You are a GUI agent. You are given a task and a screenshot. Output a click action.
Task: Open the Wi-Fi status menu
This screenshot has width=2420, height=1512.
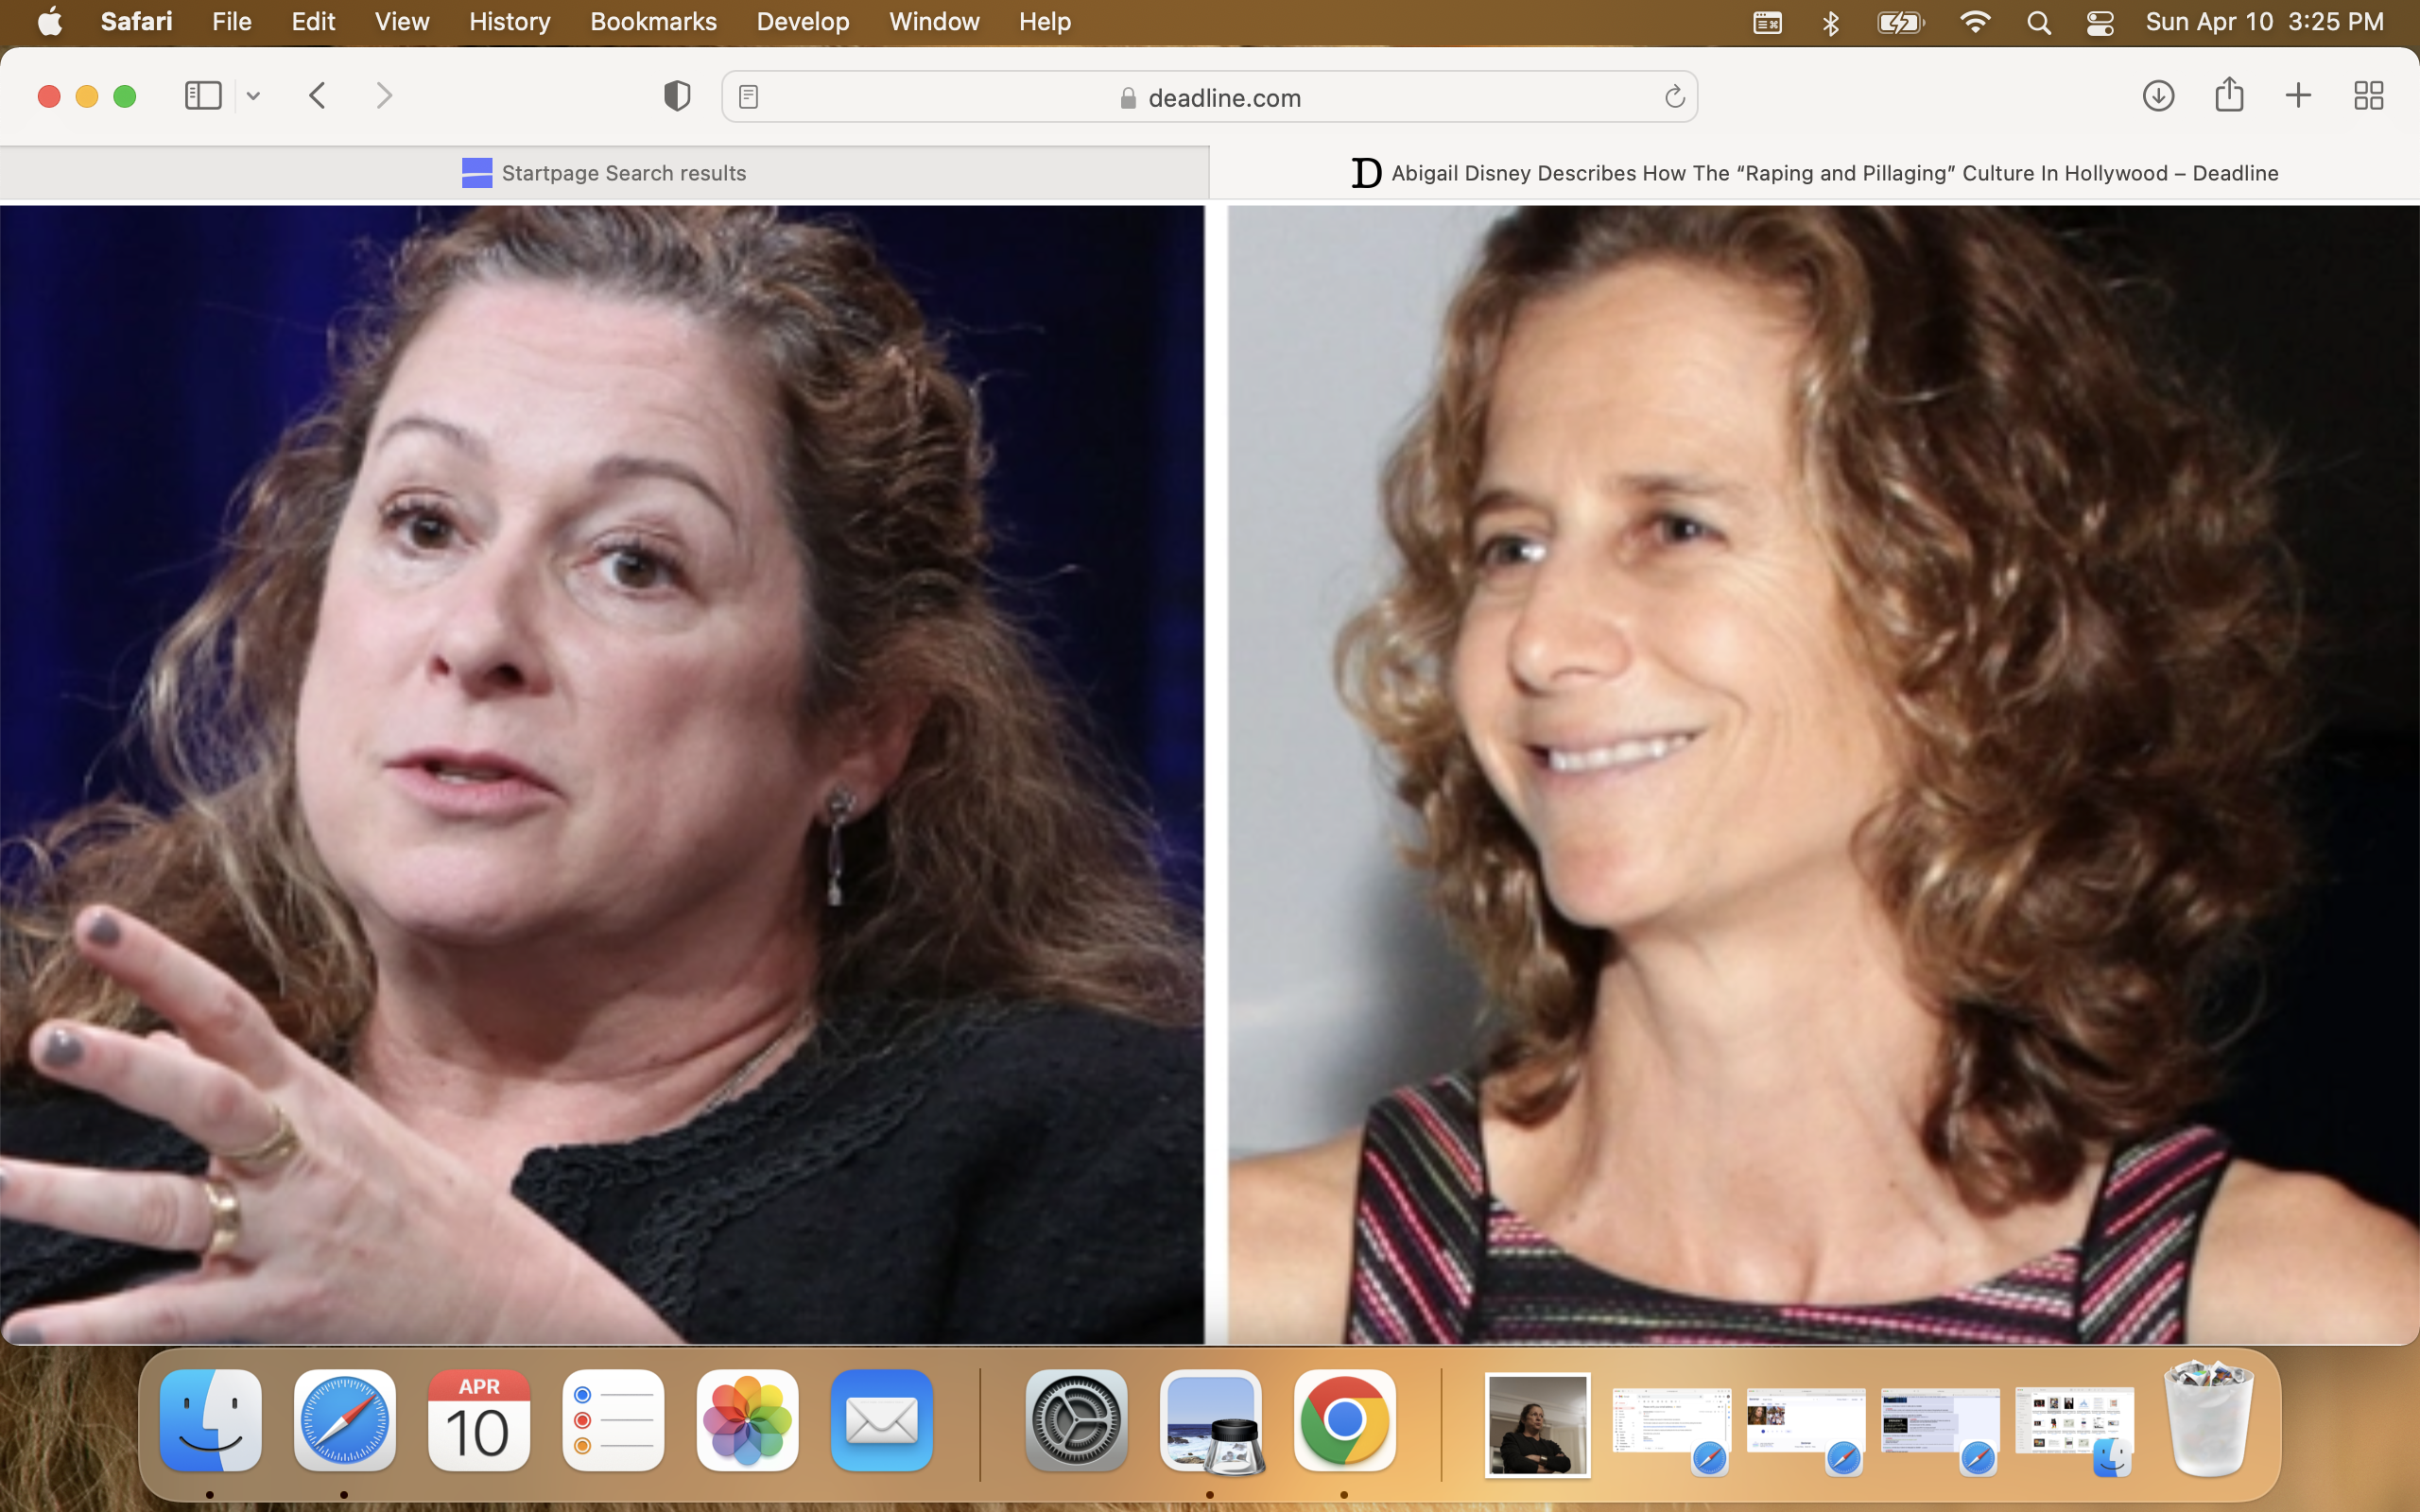pyautogui.click(x=1974, y=22)
